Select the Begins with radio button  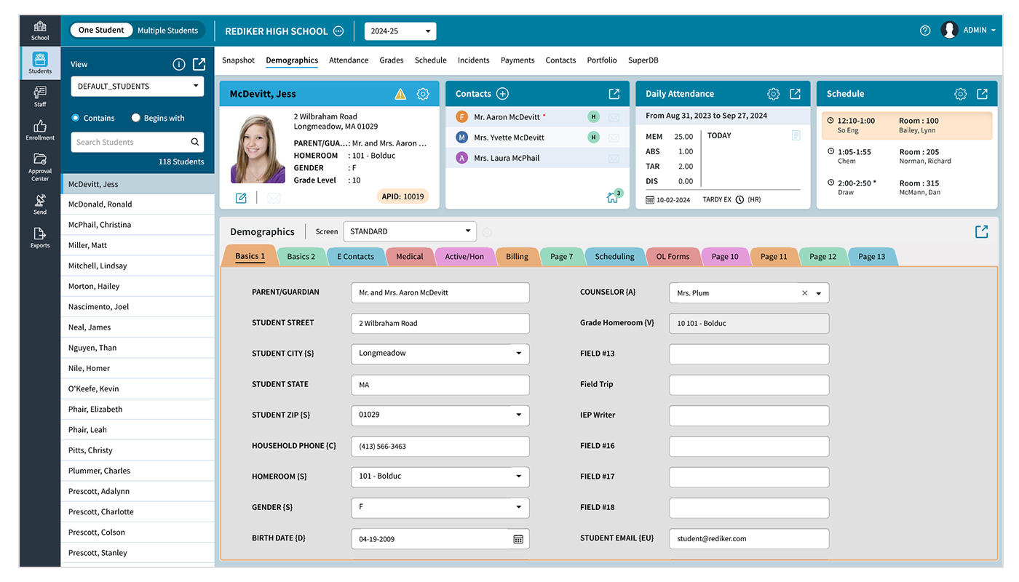(x=136, y=118)
